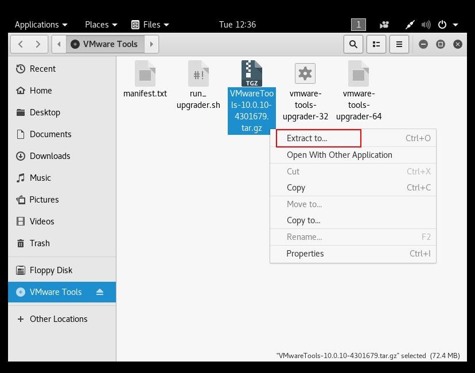Click Cut in the context menu
The width and height of the screenshot is (475, 373).
tap(353, 171)
